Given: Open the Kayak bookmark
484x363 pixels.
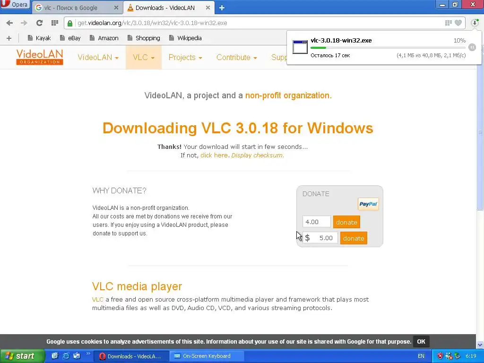Looking at the screenshot, I should point(39,38).
